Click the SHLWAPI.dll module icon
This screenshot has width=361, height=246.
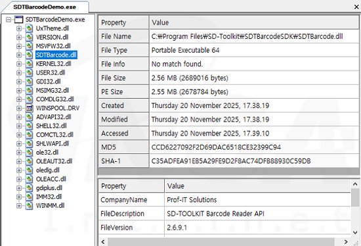[29, 143]
